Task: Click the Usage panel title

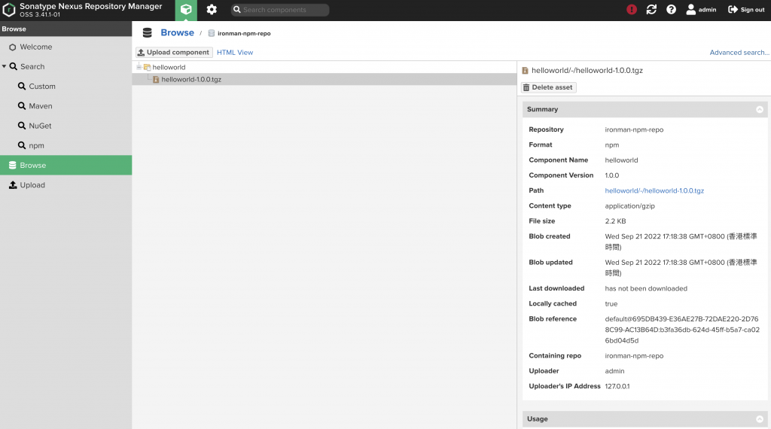Action: point(537,418)
